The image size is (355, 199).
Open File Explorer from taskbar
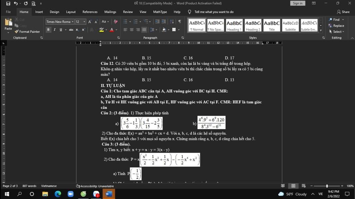pos(45,194)
